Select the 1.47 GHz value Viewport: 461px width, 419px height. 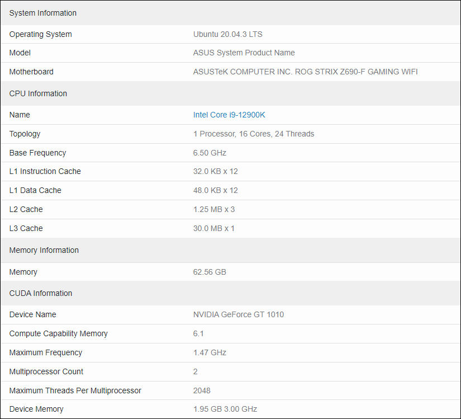coord(210,352)
